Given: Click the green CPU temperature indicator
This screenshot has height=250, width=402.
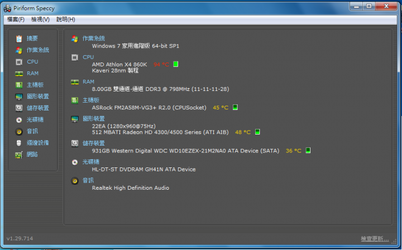Looking at the screenshot, I should tap(176, 64).
